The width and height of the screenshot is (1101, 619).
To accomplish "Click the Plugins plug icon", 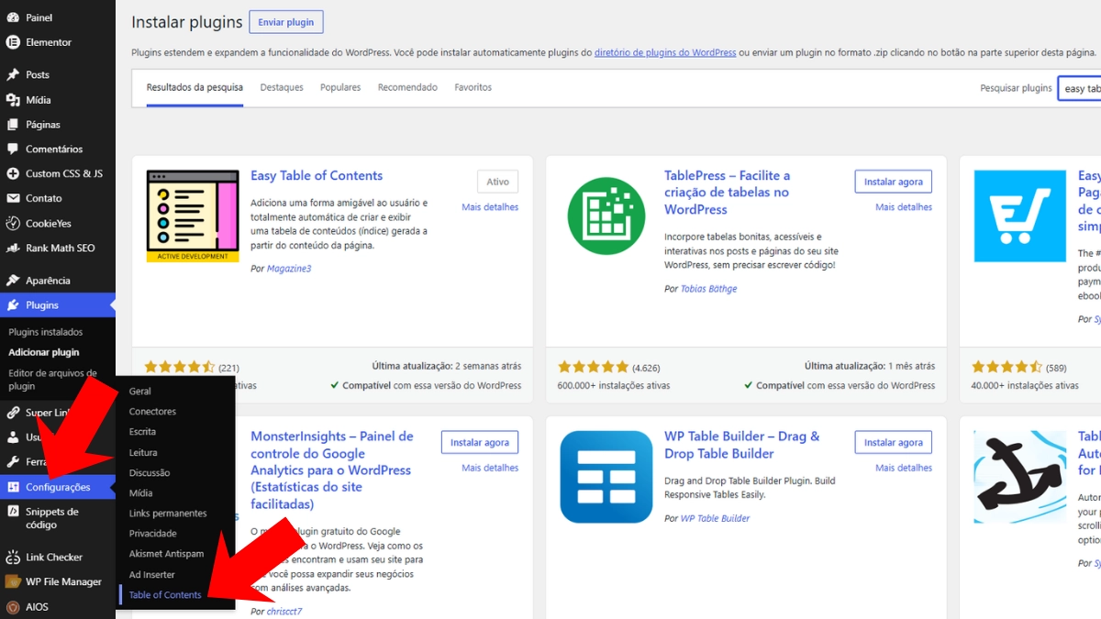I will (x=13, y=305).
